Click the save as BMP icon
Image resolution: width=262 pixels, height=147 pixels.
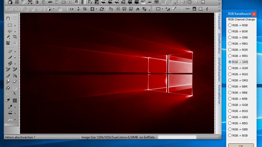point(131,9)
